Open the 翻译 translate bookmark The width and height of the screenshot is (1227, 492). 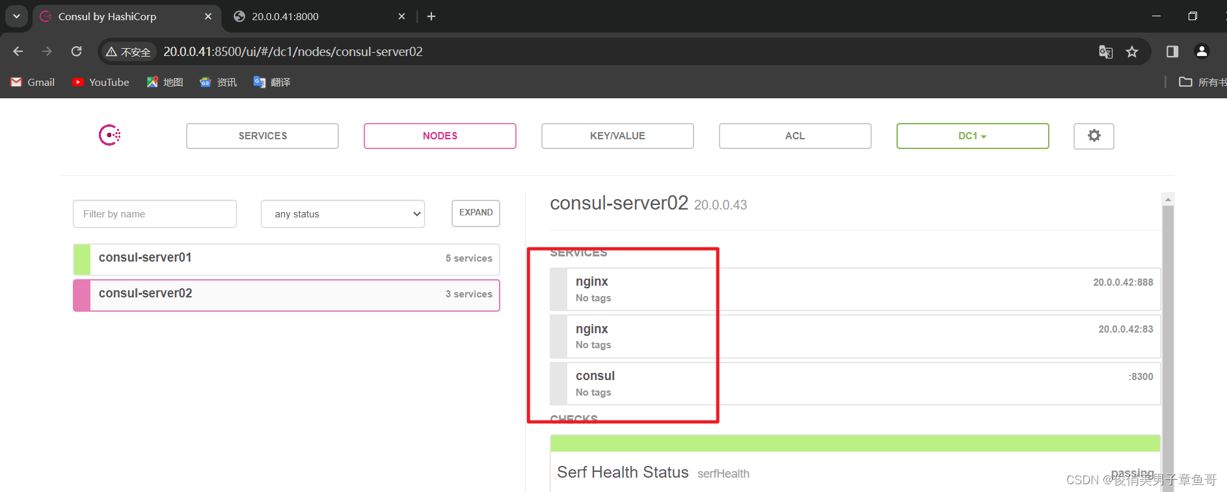click(x=272, y=82)
